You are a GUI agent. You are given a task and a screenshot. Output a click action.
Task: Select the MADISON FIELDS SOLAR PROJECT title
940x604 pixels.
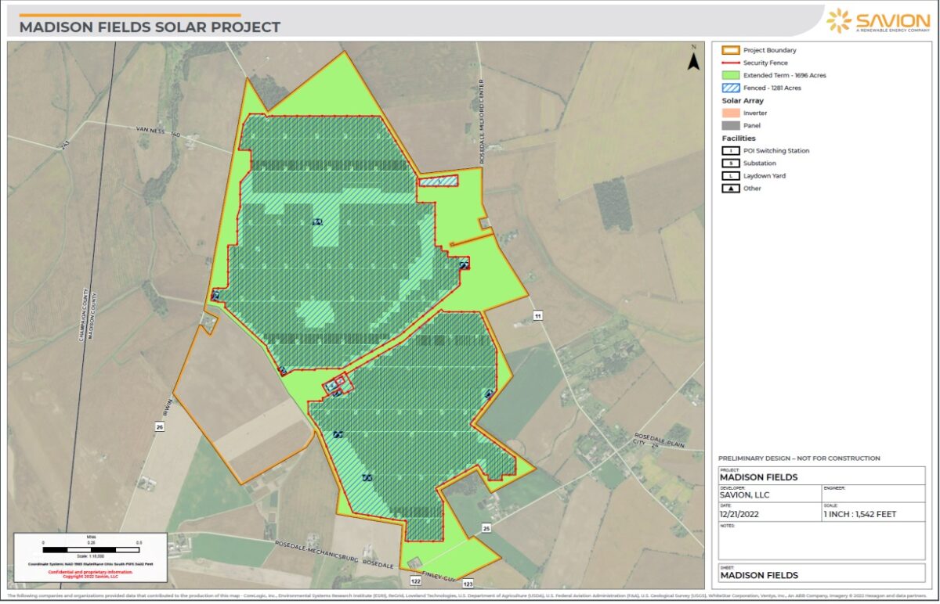tap(149, 26)
